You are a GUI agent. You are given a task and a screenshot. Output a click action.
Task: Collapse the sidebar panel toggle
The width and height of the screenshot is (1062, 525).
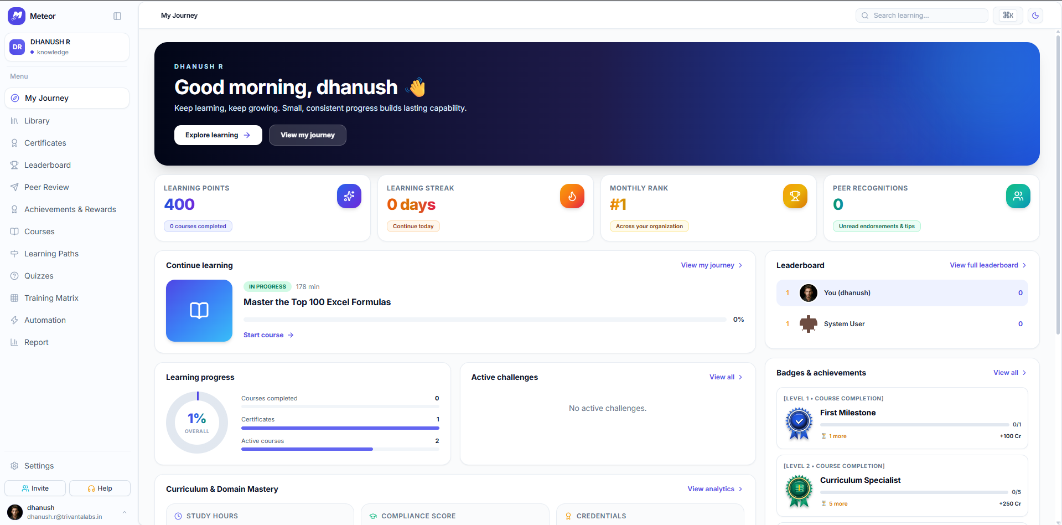click(117, 16)
